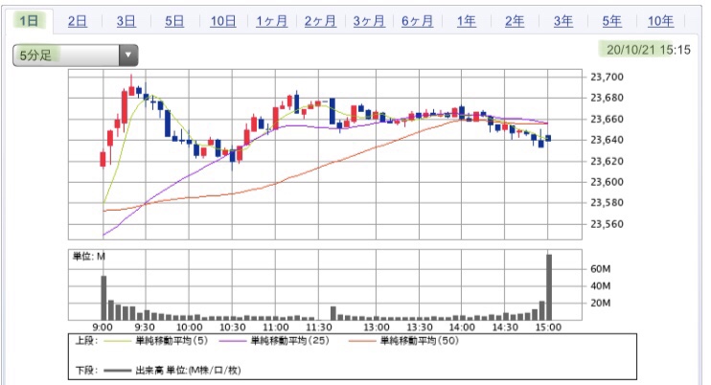Viewport: 711px width, 385px height.
Task: Click the tallest volume bar at 15:00
Action: 549,287
